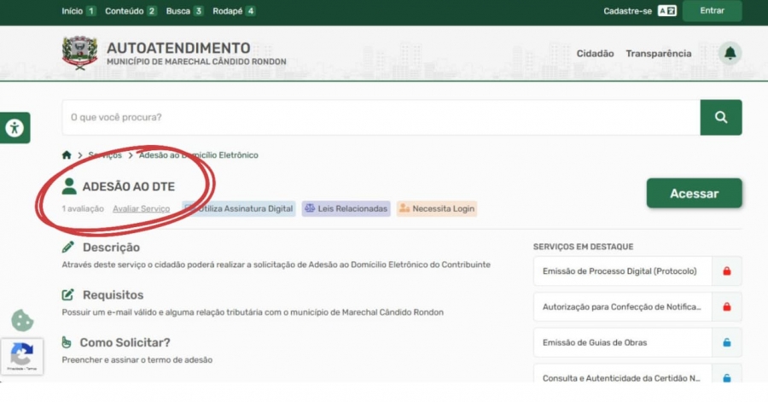Toggle the A-Z high contrast icon

pos(667,11)
